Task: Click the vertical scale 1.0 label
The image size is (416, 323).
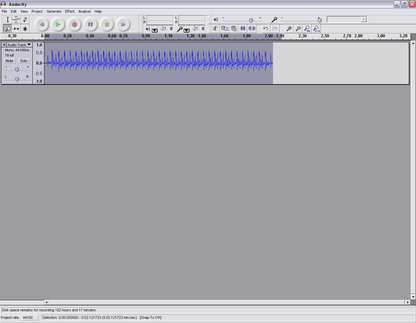Action: click(x=39, y=45)
